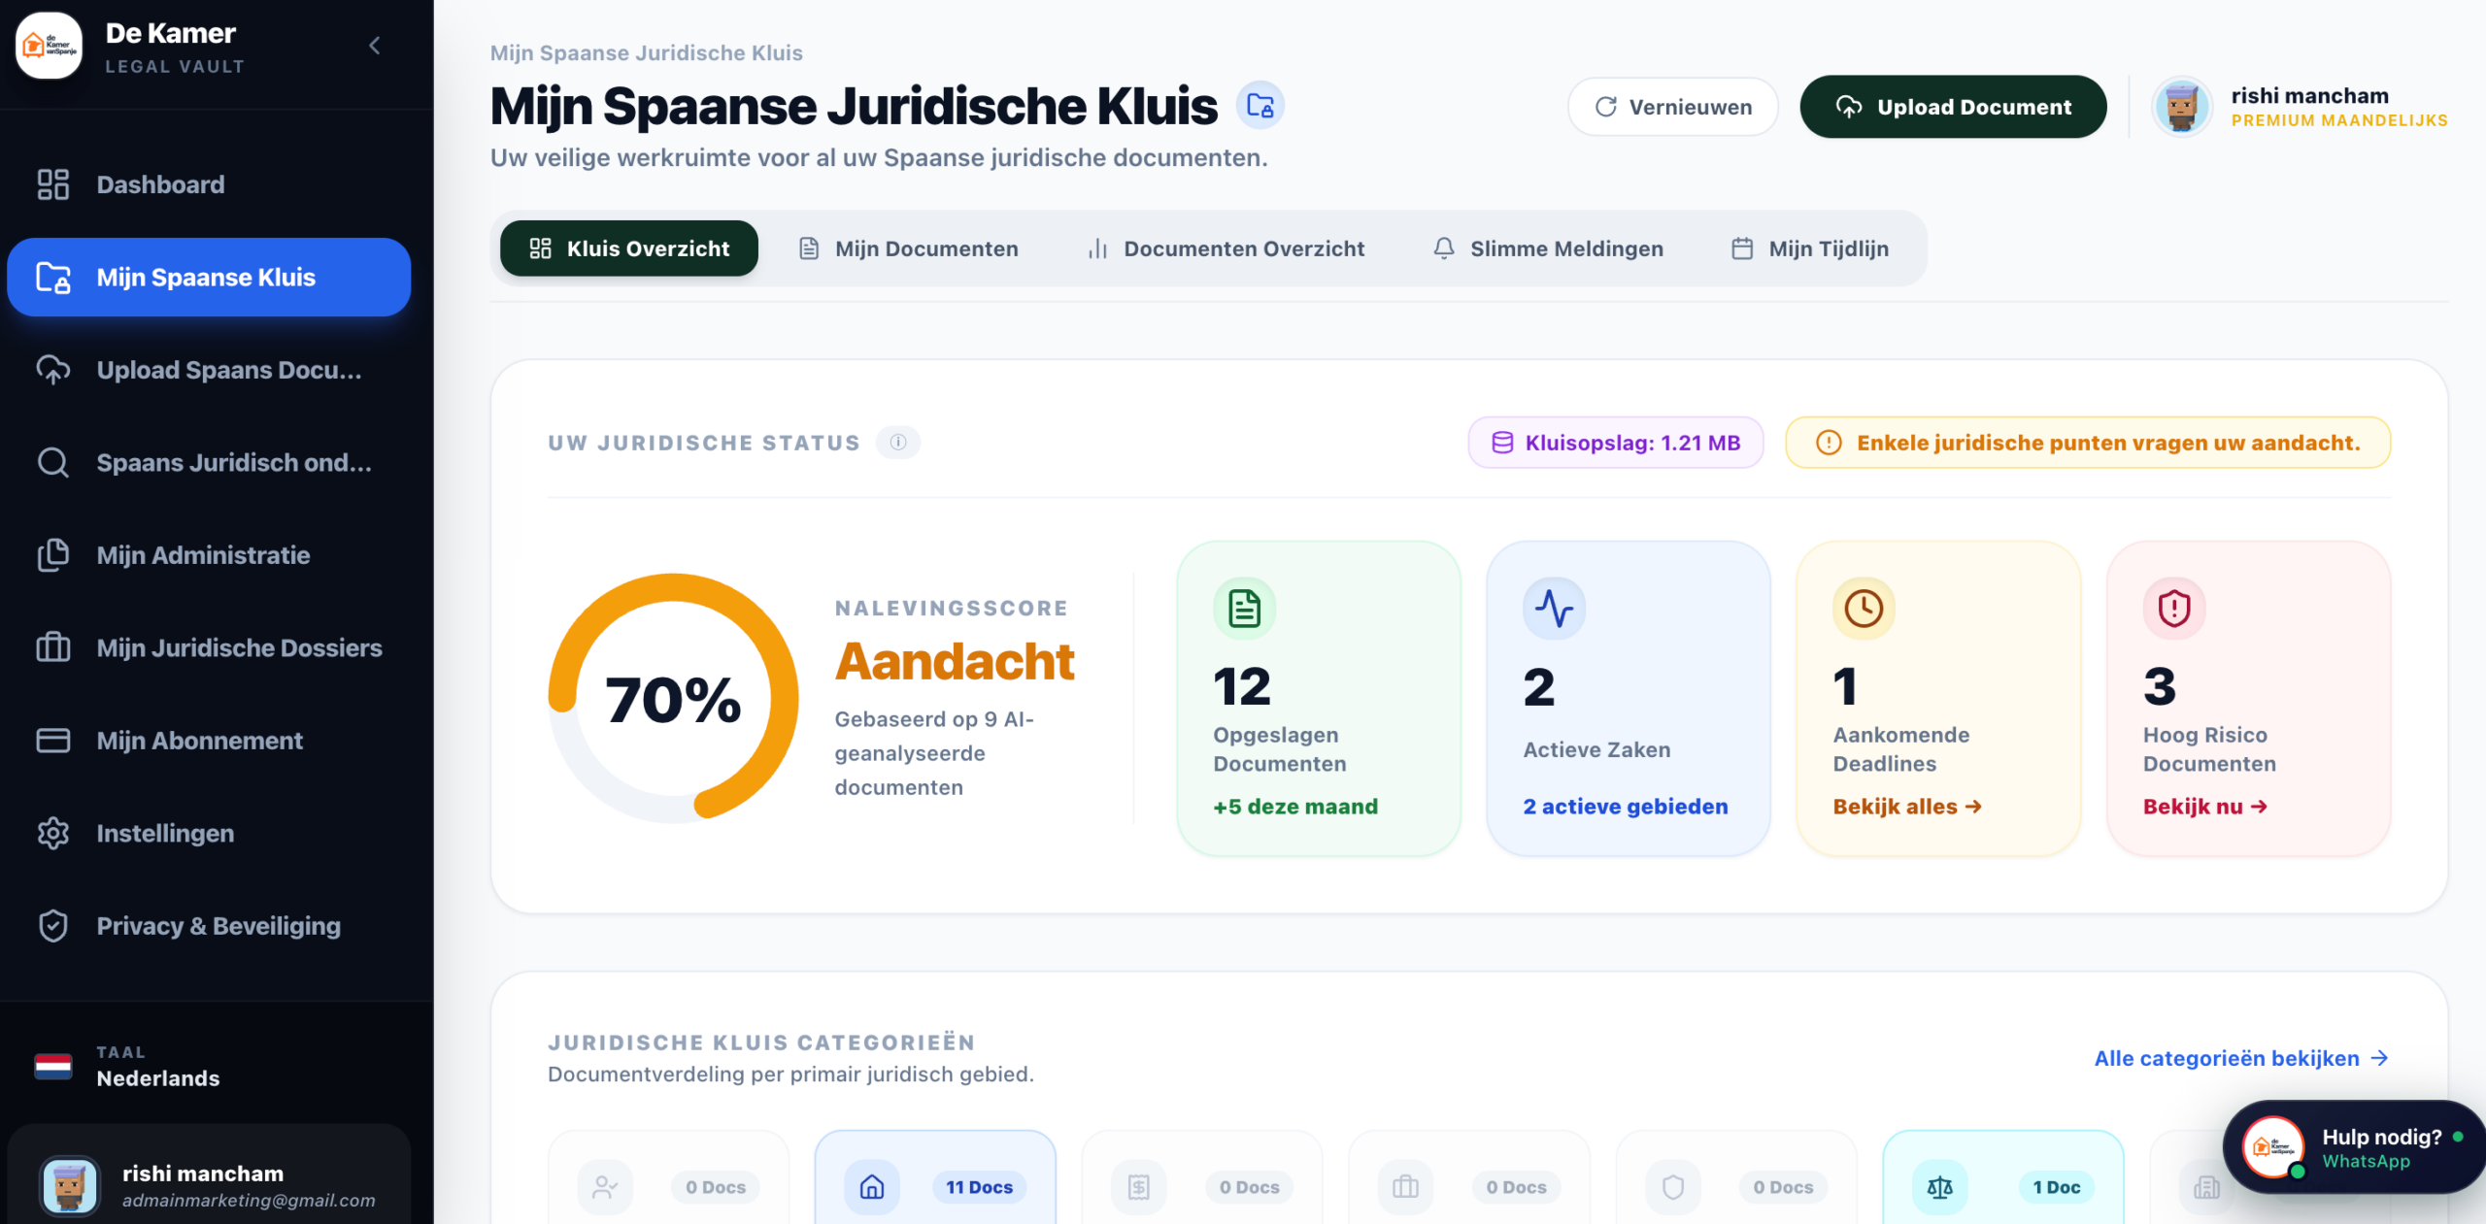Open rishi mancham avatar in header
The image size is (2486, 1224).
[x=2181, y=107]
